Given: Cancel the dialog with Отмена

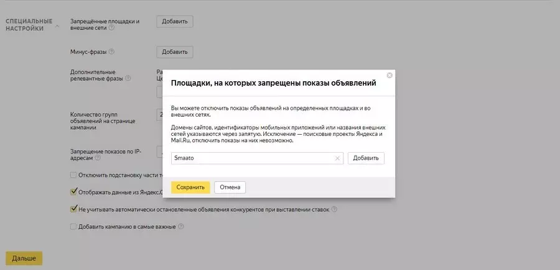Looking at the screenshot, I should coord(230,187).
